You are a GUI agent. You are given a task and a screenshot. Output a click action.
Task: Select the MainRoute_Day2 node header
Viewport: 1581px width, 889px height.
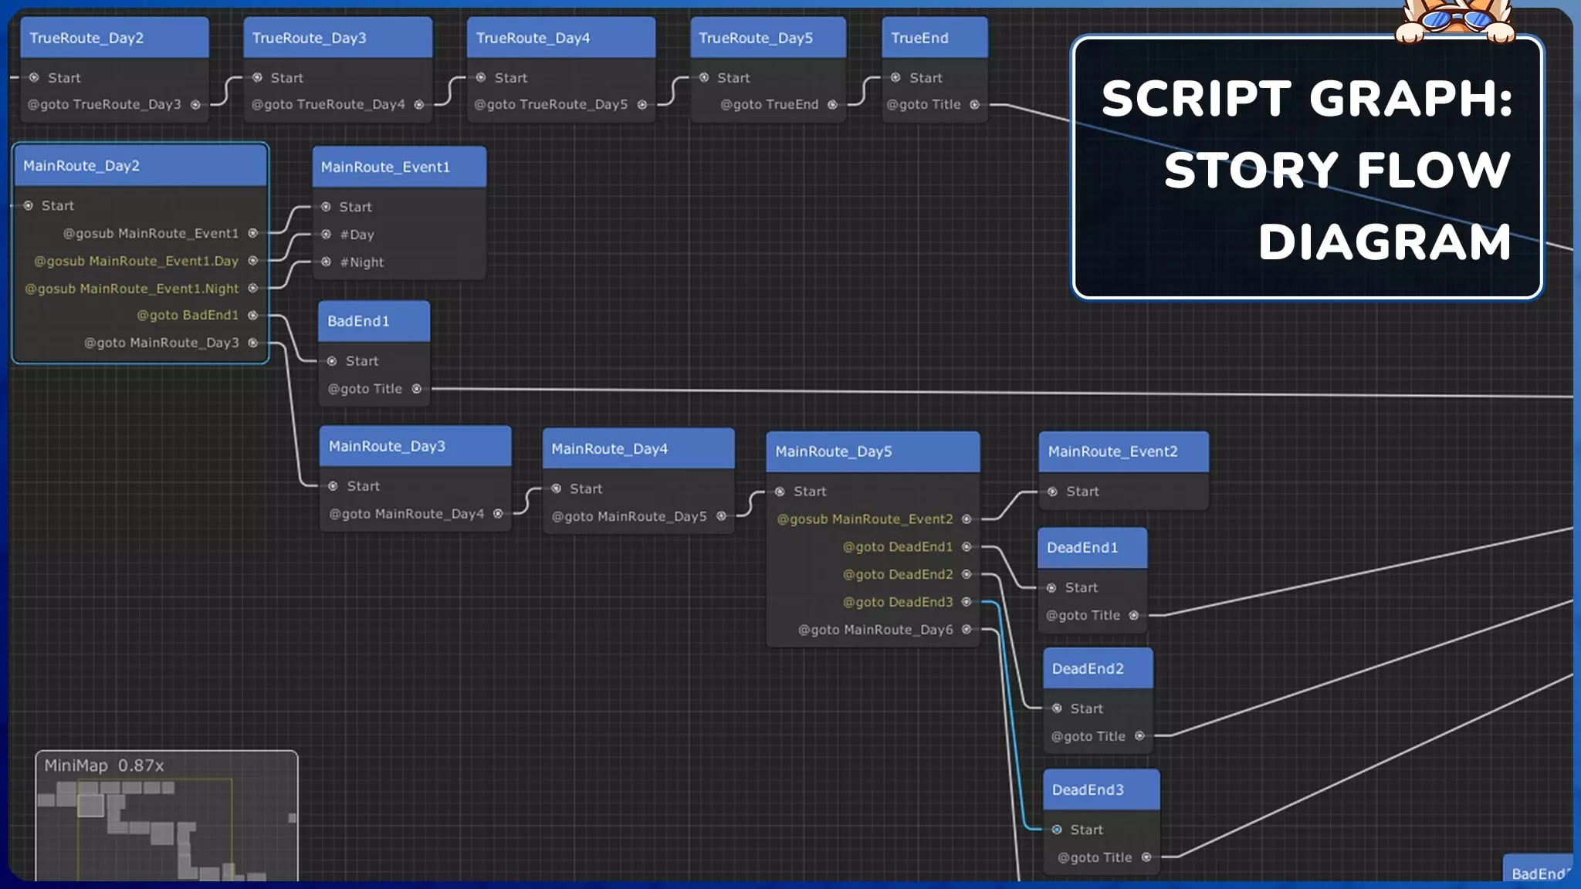pos(80,165)
